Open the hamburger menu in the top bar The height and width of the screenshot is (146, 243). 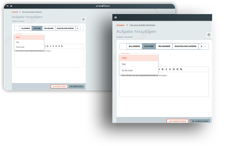tap(7, 6)
